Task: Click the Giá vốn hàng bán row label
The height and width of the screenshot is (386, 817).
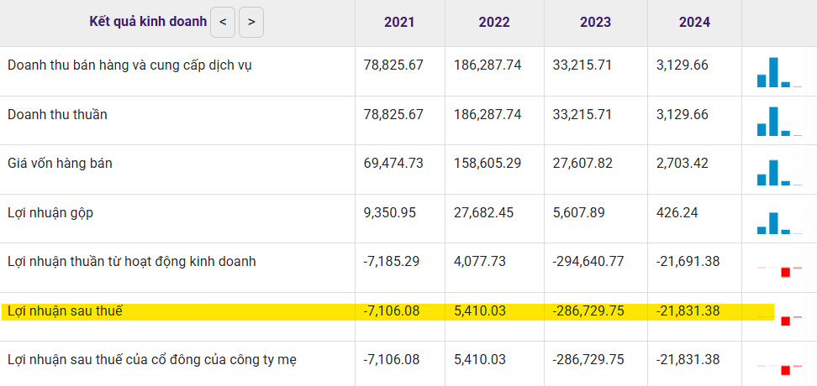Action: pyautogui.click(x=60, y=164)
